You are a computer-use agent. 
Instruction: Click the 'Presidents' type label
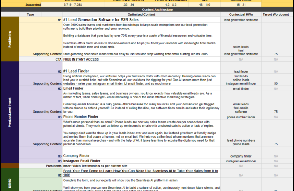coord(54,166)
